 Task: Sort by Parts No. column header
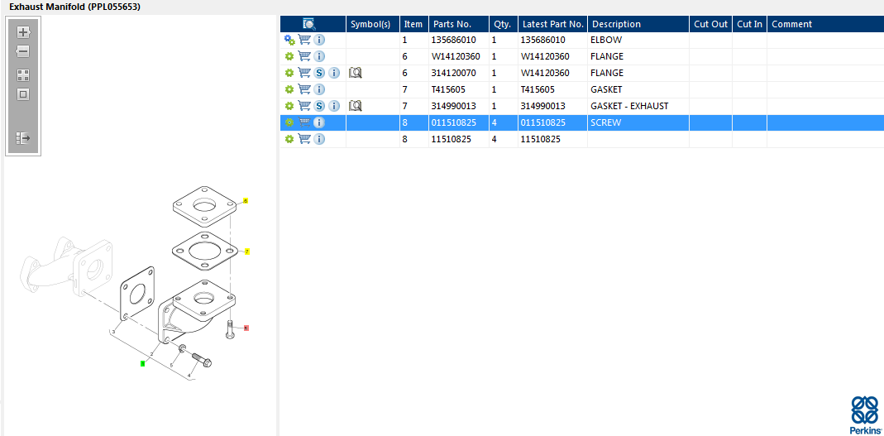(x=459, y=24)
